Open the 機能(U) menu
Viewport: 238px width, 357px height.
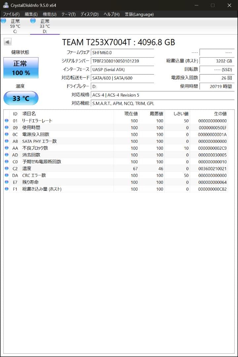(50, 14)
